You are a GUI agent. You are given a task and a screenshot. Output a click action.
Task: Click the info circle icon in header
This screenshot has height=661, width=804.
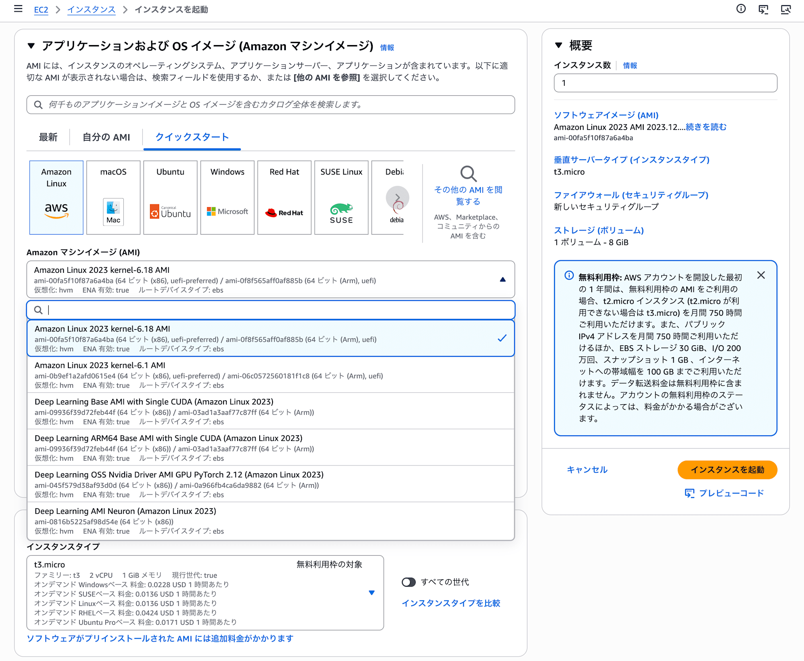(741, 9)
